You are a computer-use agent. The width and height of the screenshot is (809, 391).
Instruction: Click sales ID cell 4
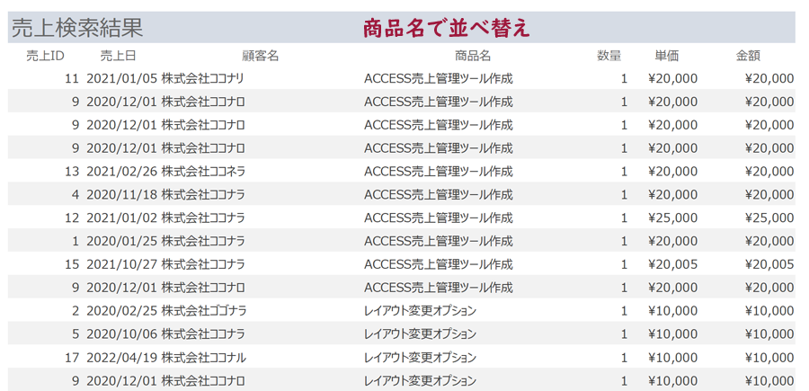[x=76, y=194]
